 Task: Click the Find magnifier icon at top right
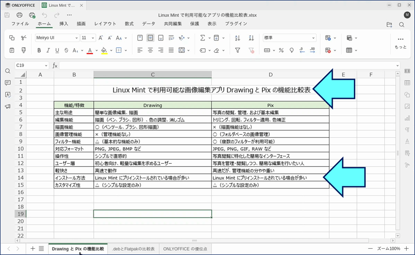click(x=402, y=24)
